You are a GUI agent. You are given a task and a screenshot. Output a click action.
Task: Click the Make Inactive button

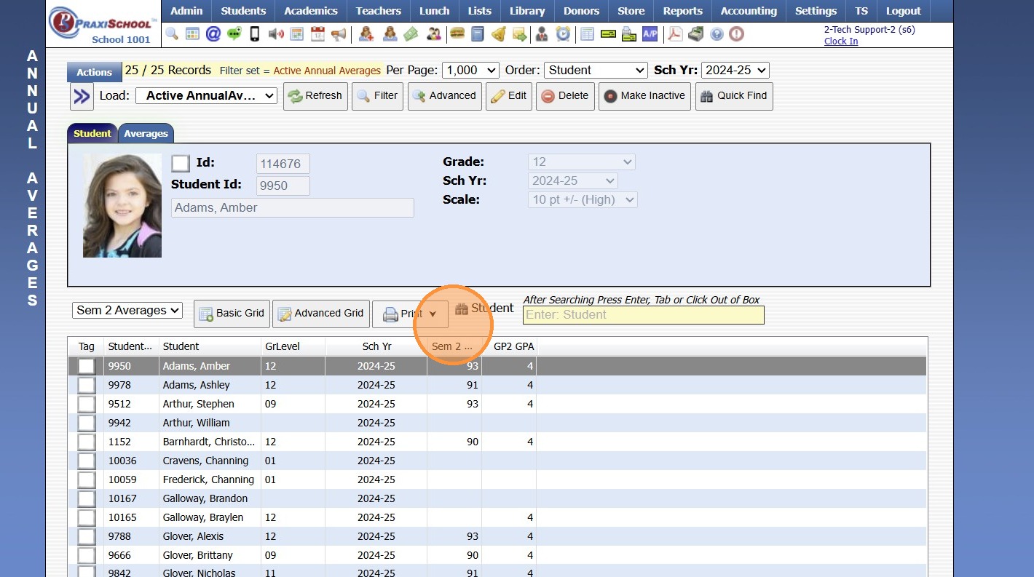tap(644, 96)
